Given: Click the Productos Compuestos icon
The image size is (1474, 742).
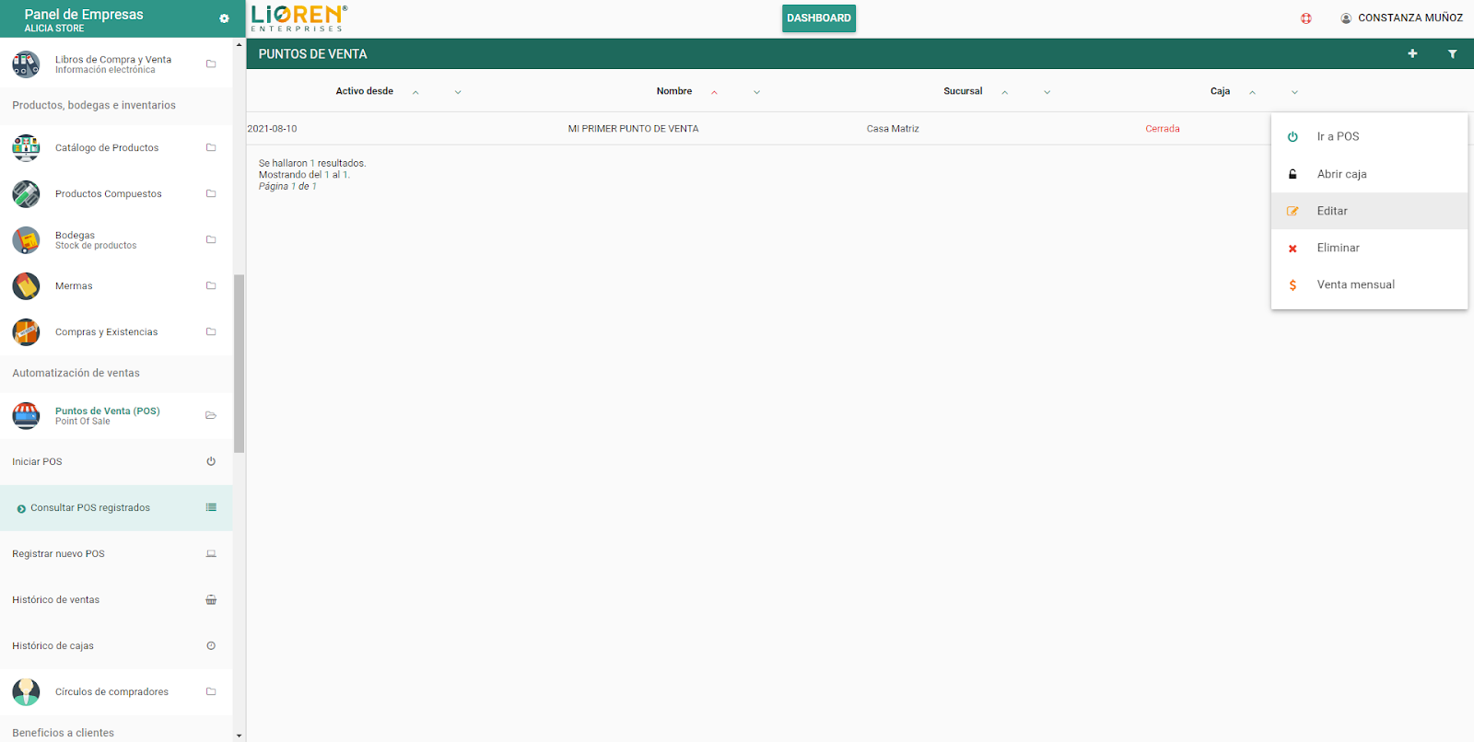Looking at the screenshot, I should point(26,193).
